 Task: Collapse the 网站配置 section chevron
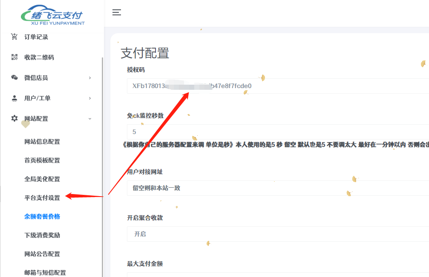[90, 119]
